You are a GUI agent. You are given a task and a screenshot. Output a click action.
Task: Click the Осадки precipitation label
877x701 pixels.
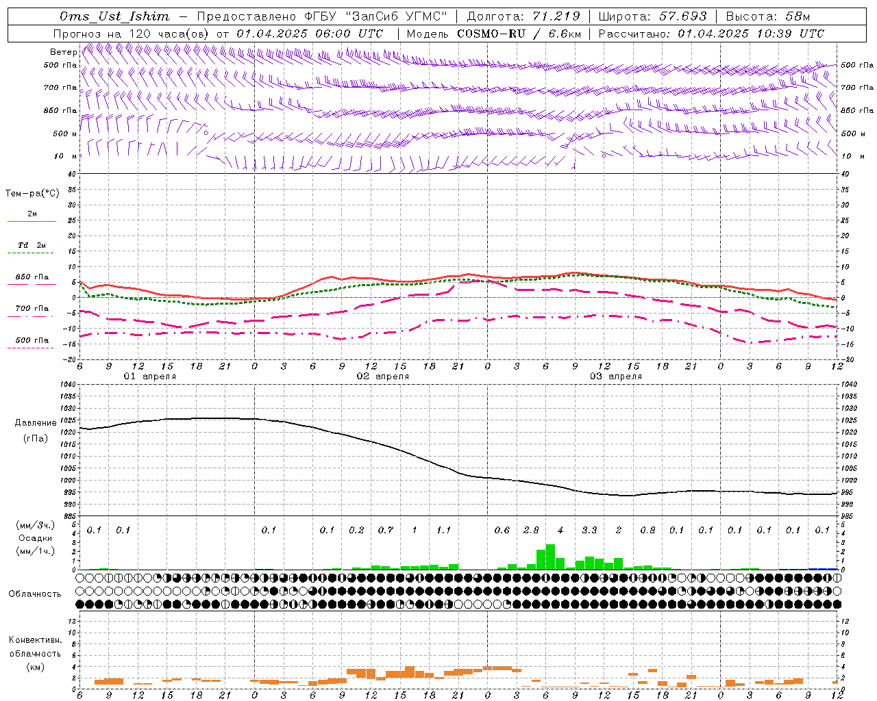click(36, 538)
